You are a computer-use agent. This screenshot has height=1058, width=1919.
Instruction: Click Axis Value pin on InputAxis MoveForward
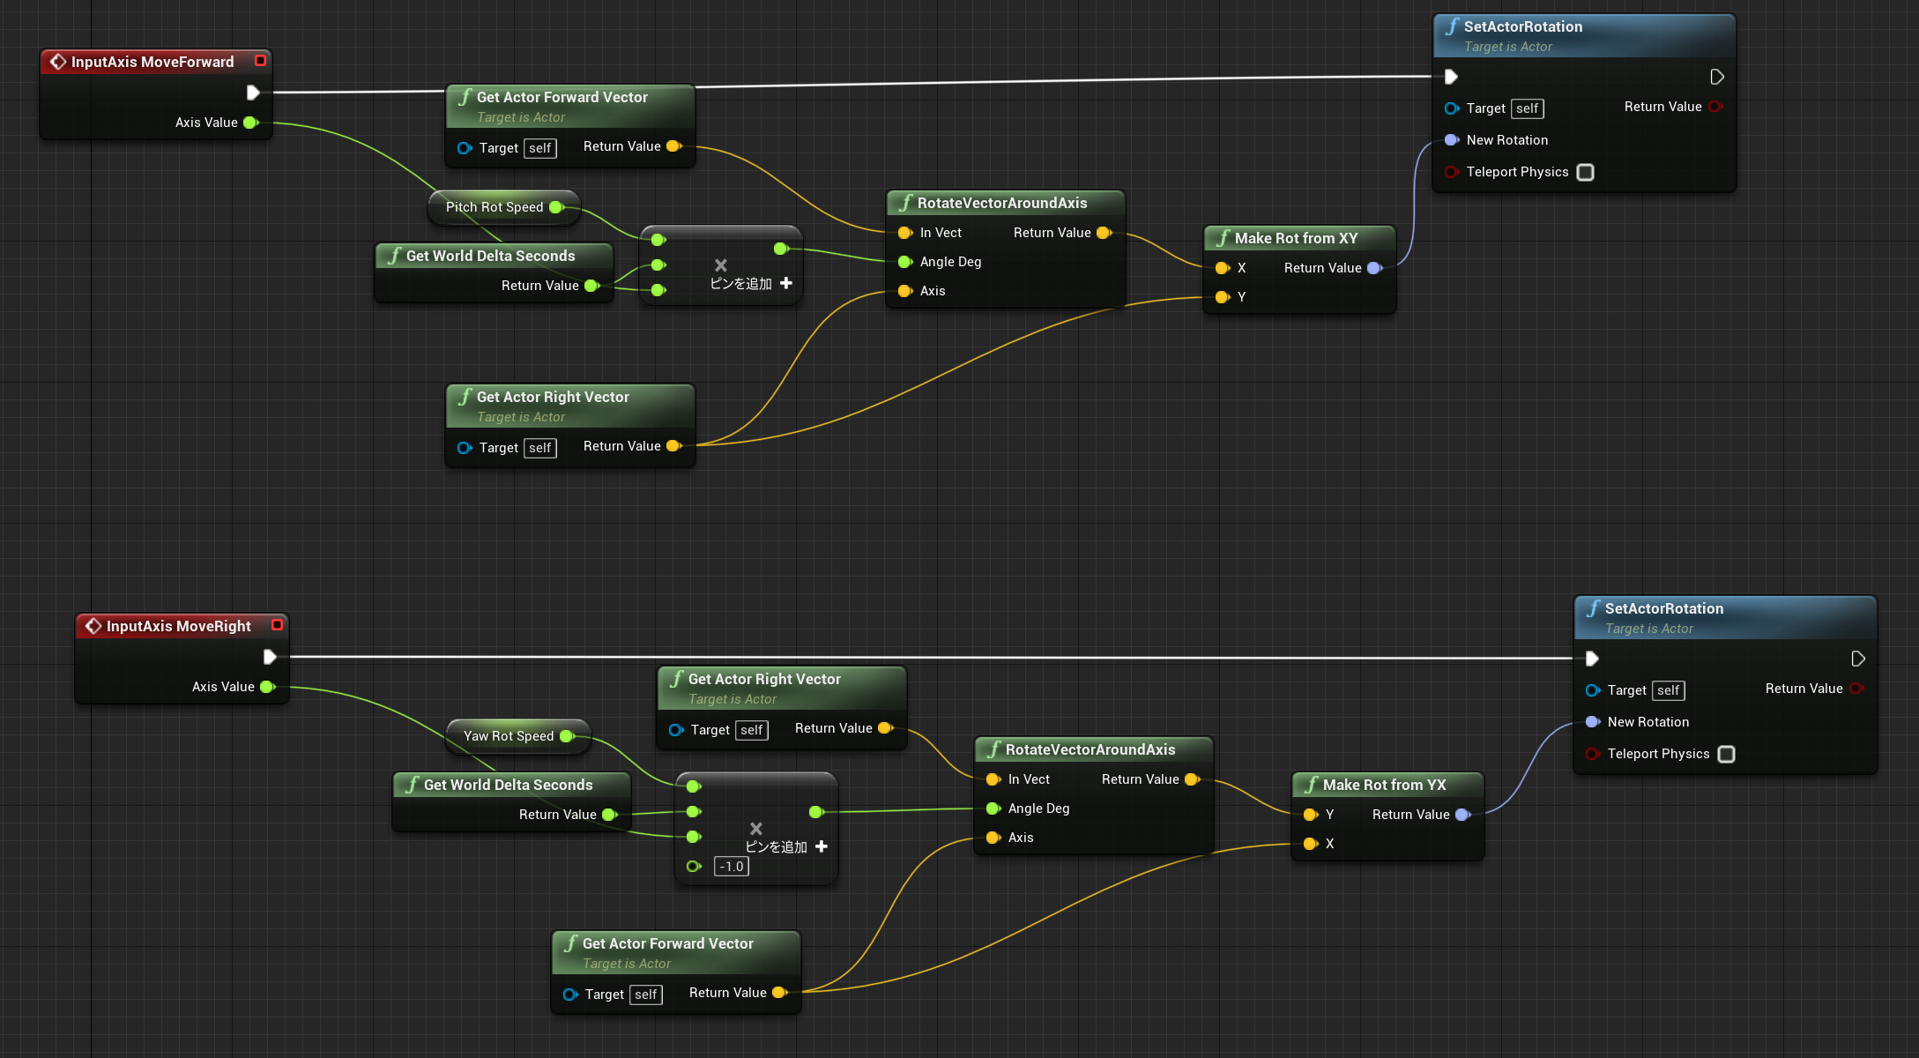point(250,123)
